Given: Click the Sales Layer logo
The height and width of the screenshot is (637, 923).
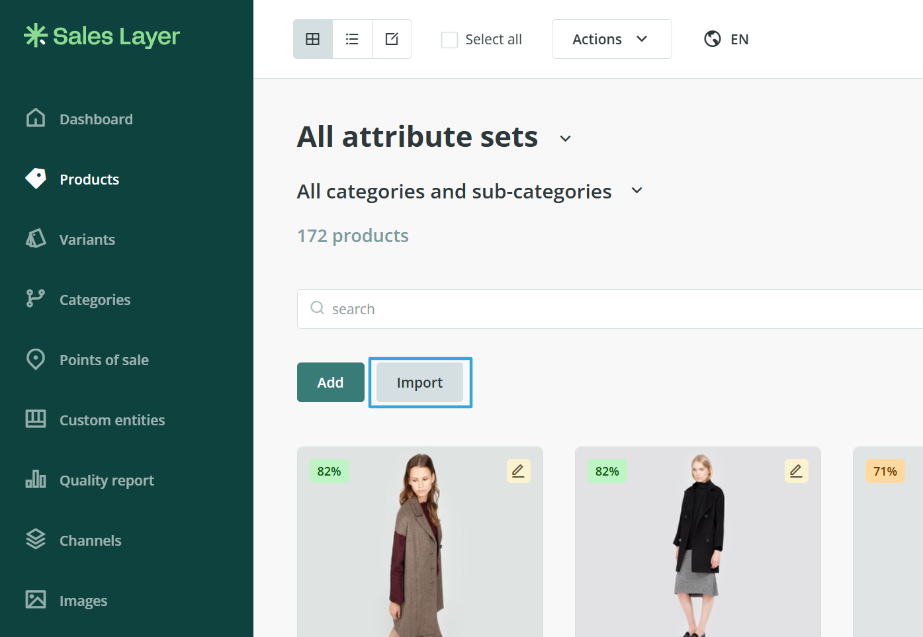Looking at the screenshot, I should pos(102,36).
